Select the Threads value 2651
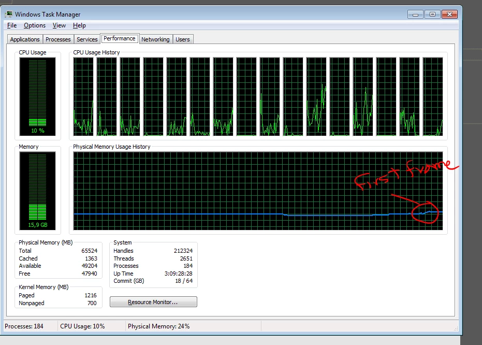Image resolution: width=482 pixels, height=345 pixels. pos(186,258)
